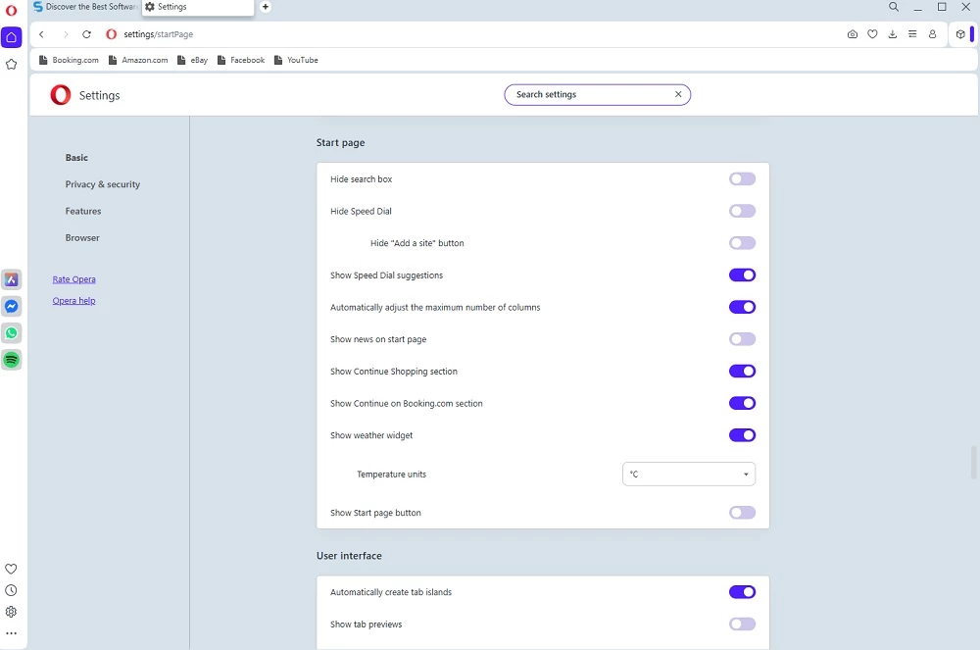Enable Hide search box toggle
The image size is (980, 650).
point(742,179)
